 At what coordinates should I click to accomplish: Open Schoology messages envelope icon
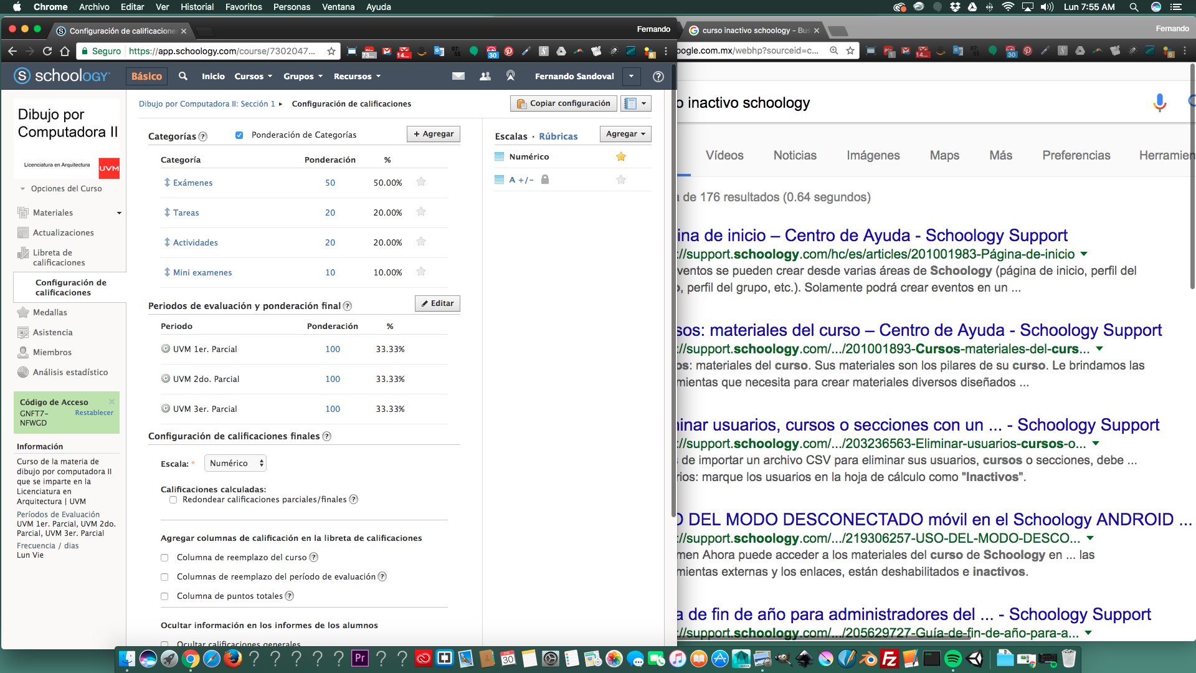click(x=458, y=76)
